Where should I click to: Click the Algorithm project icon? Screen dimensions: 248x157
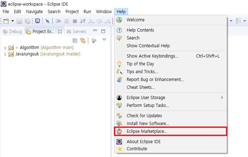(11, 48)
